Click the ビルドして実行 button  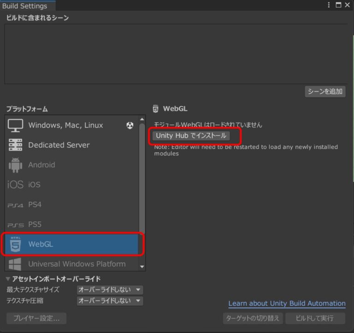click(315, 318)
